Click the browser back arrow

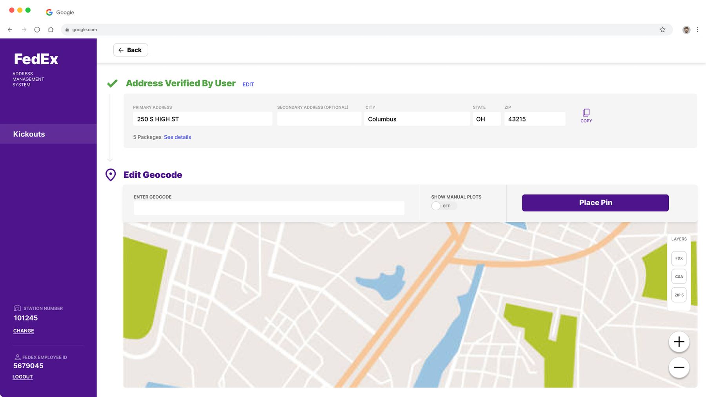click(x=10, y=29)
